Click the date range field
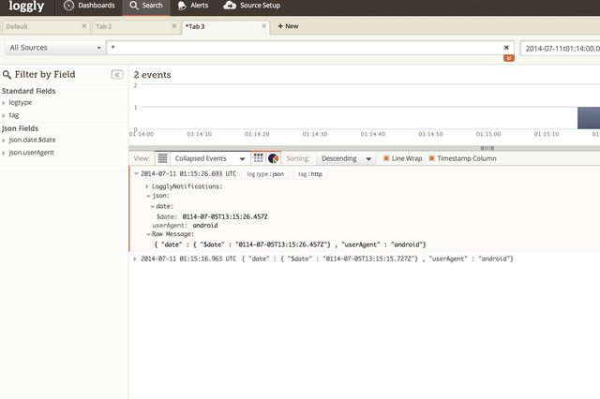This screenshot has width=600, height=399. pos(561,49)
